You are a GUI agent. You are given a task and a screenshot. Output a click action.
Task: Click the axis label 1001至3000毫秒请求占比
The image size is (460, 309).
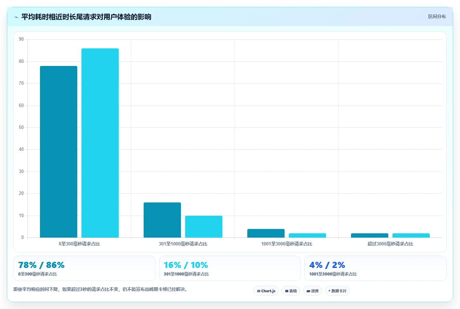pyautogui.click(x=287, y=244)
